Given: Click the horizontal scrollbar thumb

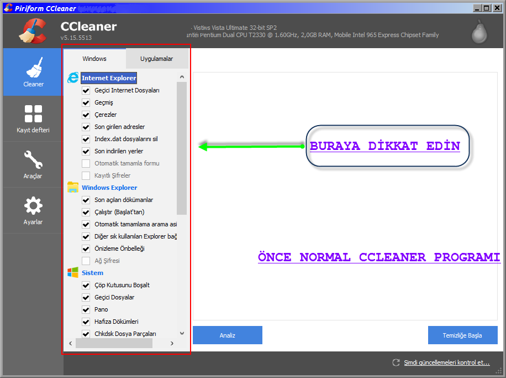Looking at the screenshot, I should (x=114, y=343).
